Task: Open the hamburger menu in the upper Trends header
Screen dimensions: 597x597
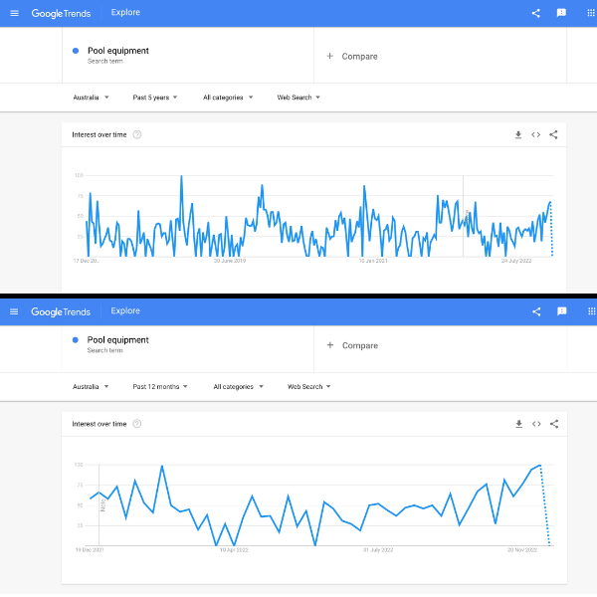Action: [14, 13]
